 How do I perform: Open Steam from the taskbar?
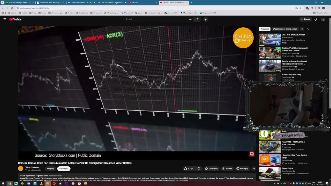tap(60, 183)
